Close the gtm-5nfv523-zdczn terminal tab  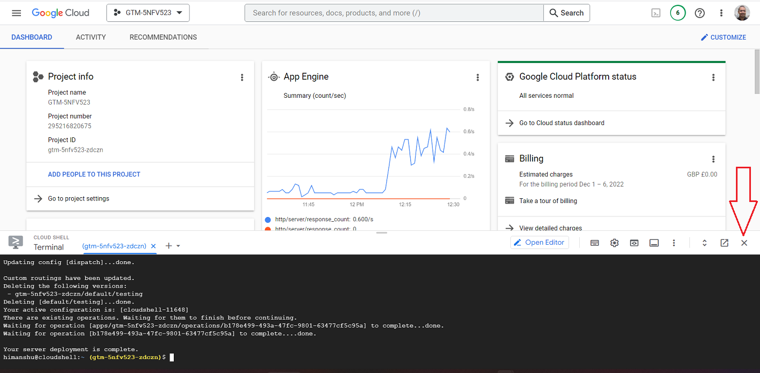pyautogui.click(x=153, y=246)
